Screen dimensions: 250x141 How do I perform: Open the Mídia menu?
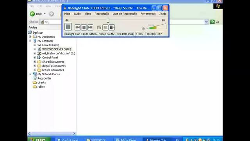[x=67, y=14]
